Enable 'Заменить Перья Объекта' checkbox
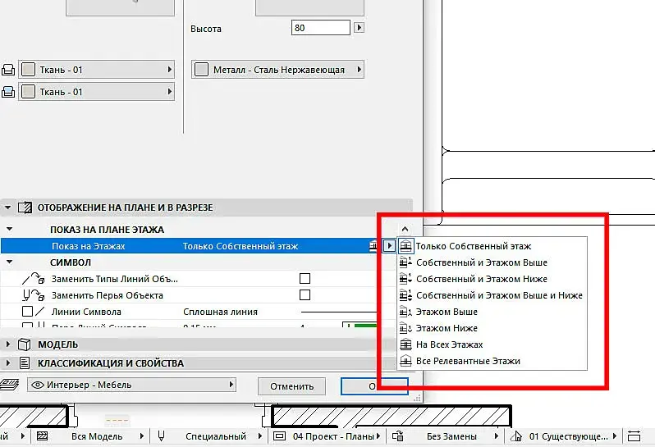Image resolution: width=655 pixels, height=447 pixels. 305,295
